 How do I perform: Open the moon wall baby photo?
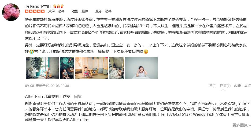[67, 68]
